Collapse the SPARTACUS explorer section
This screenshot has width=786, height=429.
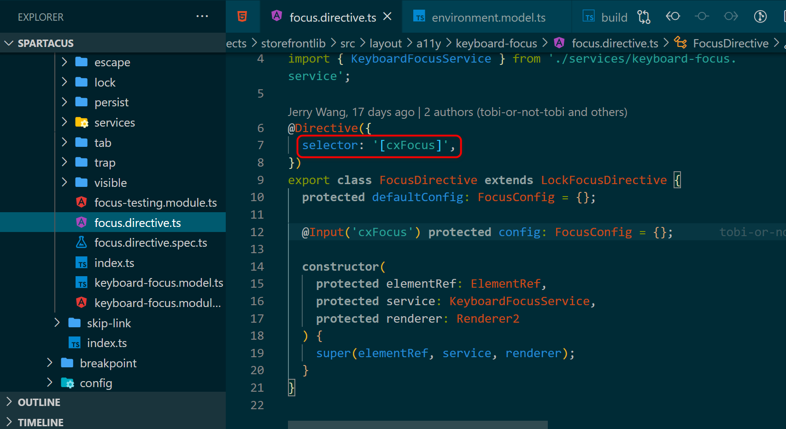[x=9, y=43]
